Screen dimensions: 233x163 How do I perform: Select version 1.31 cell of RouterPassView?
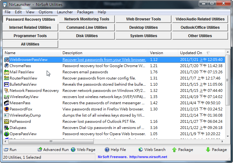(154, 78)
